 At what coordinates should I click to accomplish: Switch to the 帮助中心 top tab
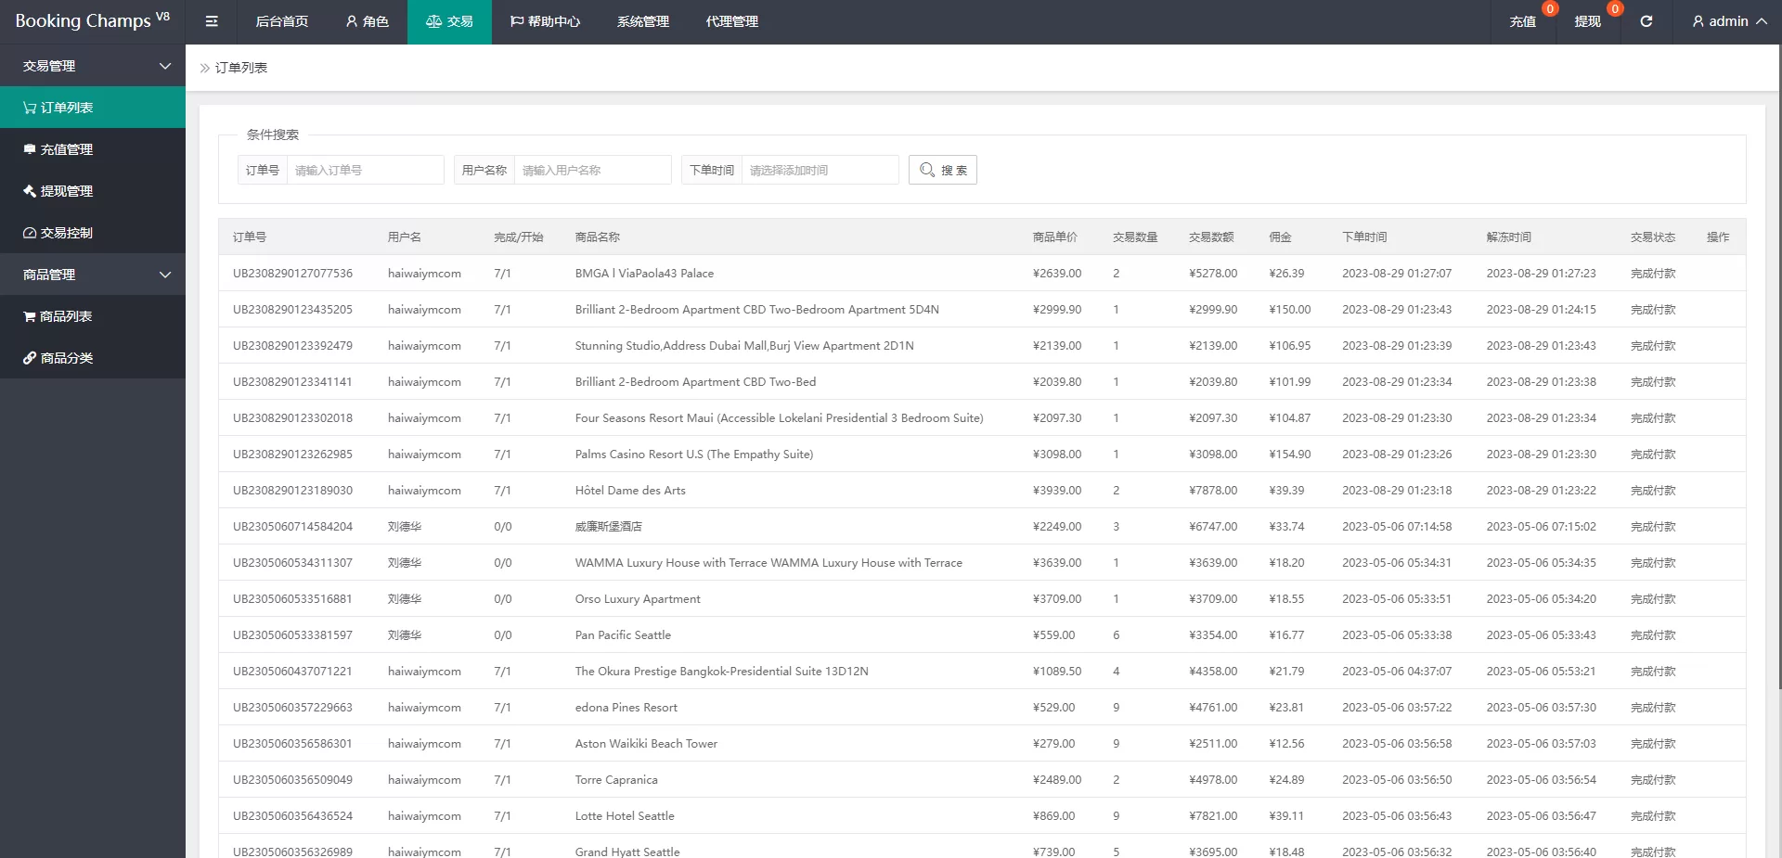pyautogui.click(x=545, y=21)
